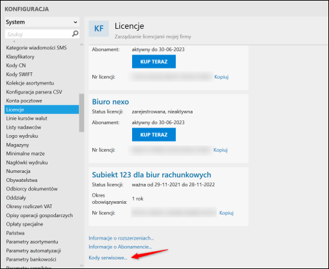Select Nagłówki wydruku
The width and height of the screenshot is (329, 269).
pyautogui.click(x=27, y=163)
